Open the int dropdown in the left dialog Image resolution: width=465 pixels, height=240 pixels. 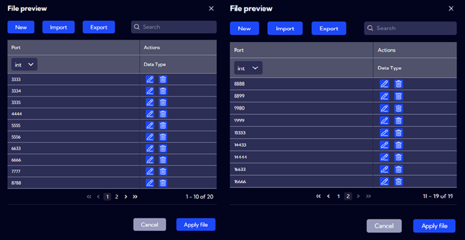[24, 64]
